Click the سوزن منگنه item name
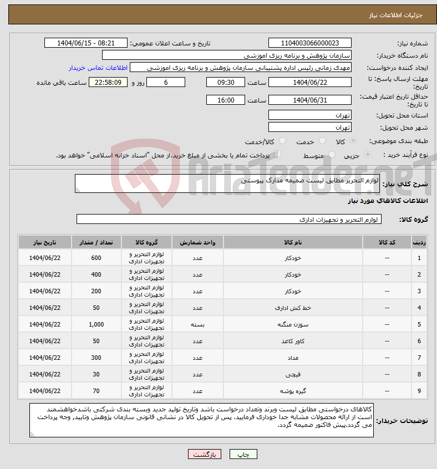Screen dimensions: 437x469 coord(293,324)
